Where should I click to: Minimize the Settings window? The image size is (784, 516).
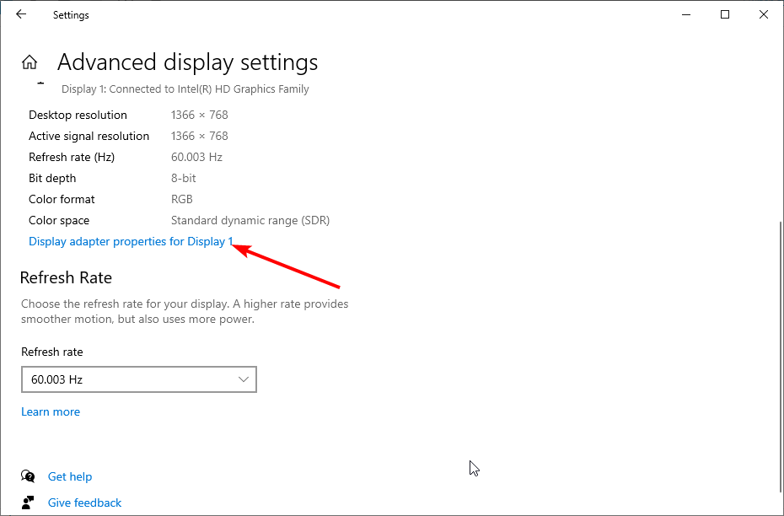pos(686,14)
